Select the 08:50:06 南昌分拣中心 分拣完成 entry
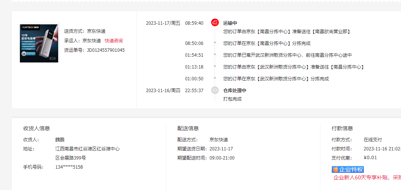 coord(267,43)
